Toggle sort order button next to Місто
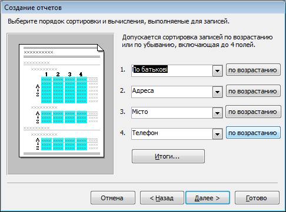Screen dimensions: 286x212 253,112
